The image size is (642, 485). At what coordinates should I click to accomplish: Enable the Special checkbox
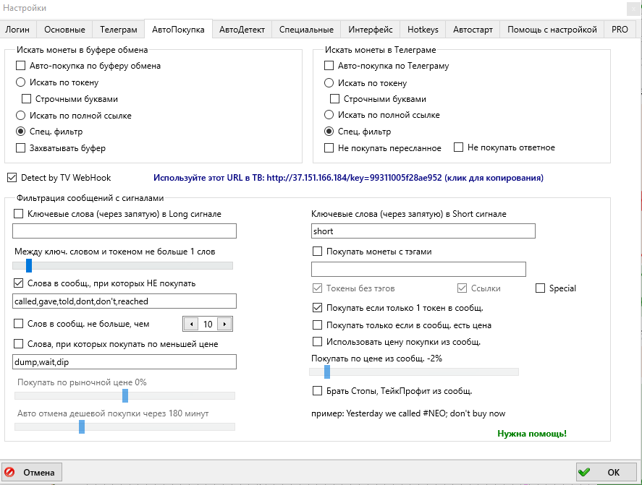pos(540,288)
